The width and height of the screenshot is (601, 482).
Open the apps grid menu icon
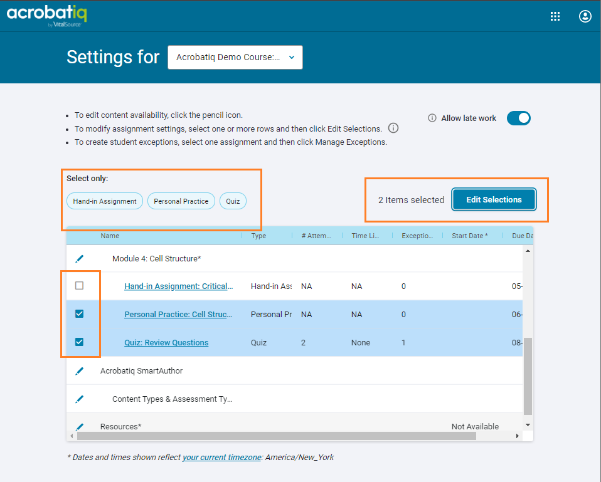[x=555, y=16]
